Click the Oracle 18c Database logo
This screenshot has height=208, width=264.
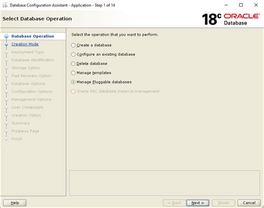point(231,19)
